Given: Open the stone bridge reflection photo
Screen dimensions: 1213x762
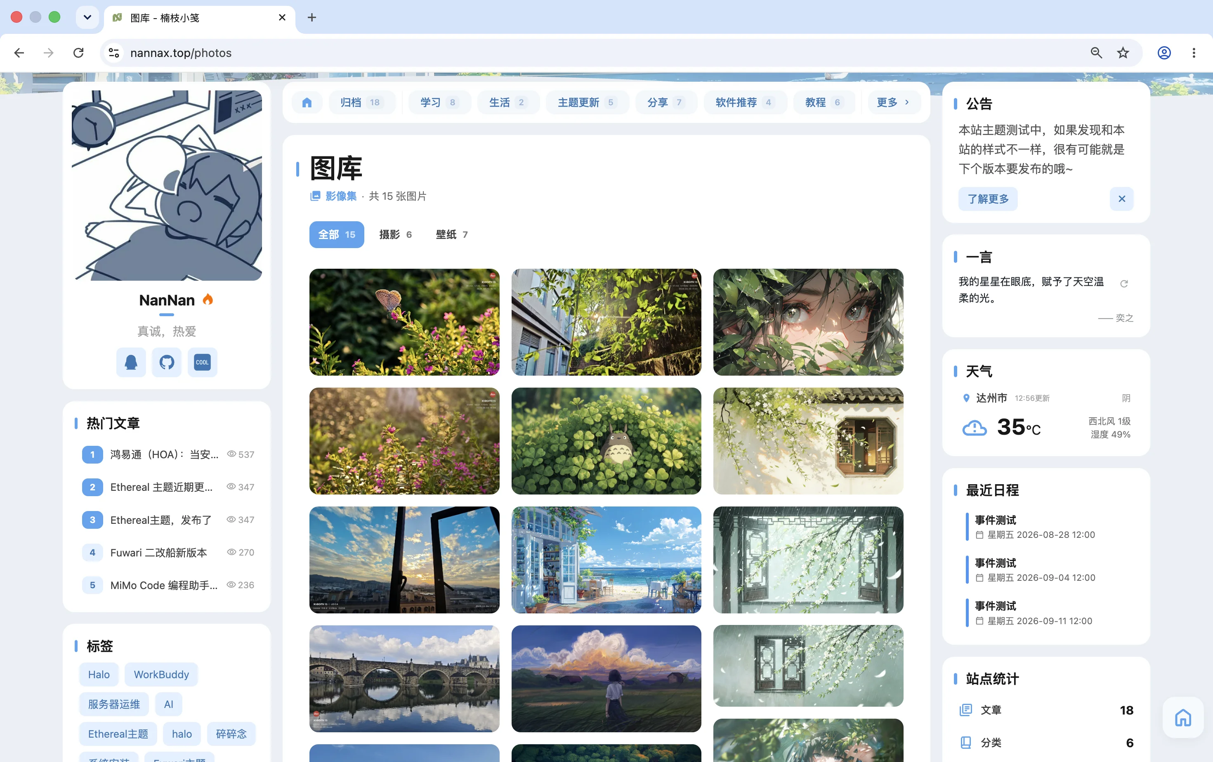Looking at the screenshot, I should pos(404,679).
